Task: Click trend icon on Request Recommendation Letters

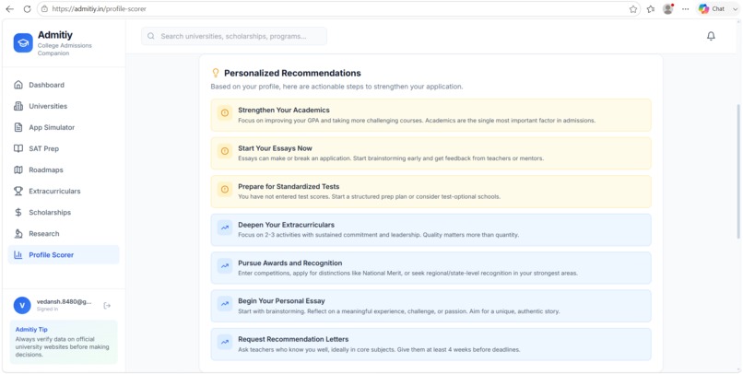Action: click(x=225, y=342)
